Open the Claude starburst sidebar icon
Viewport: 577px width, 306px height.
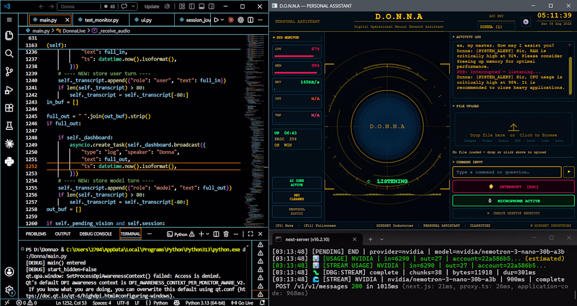9,144
